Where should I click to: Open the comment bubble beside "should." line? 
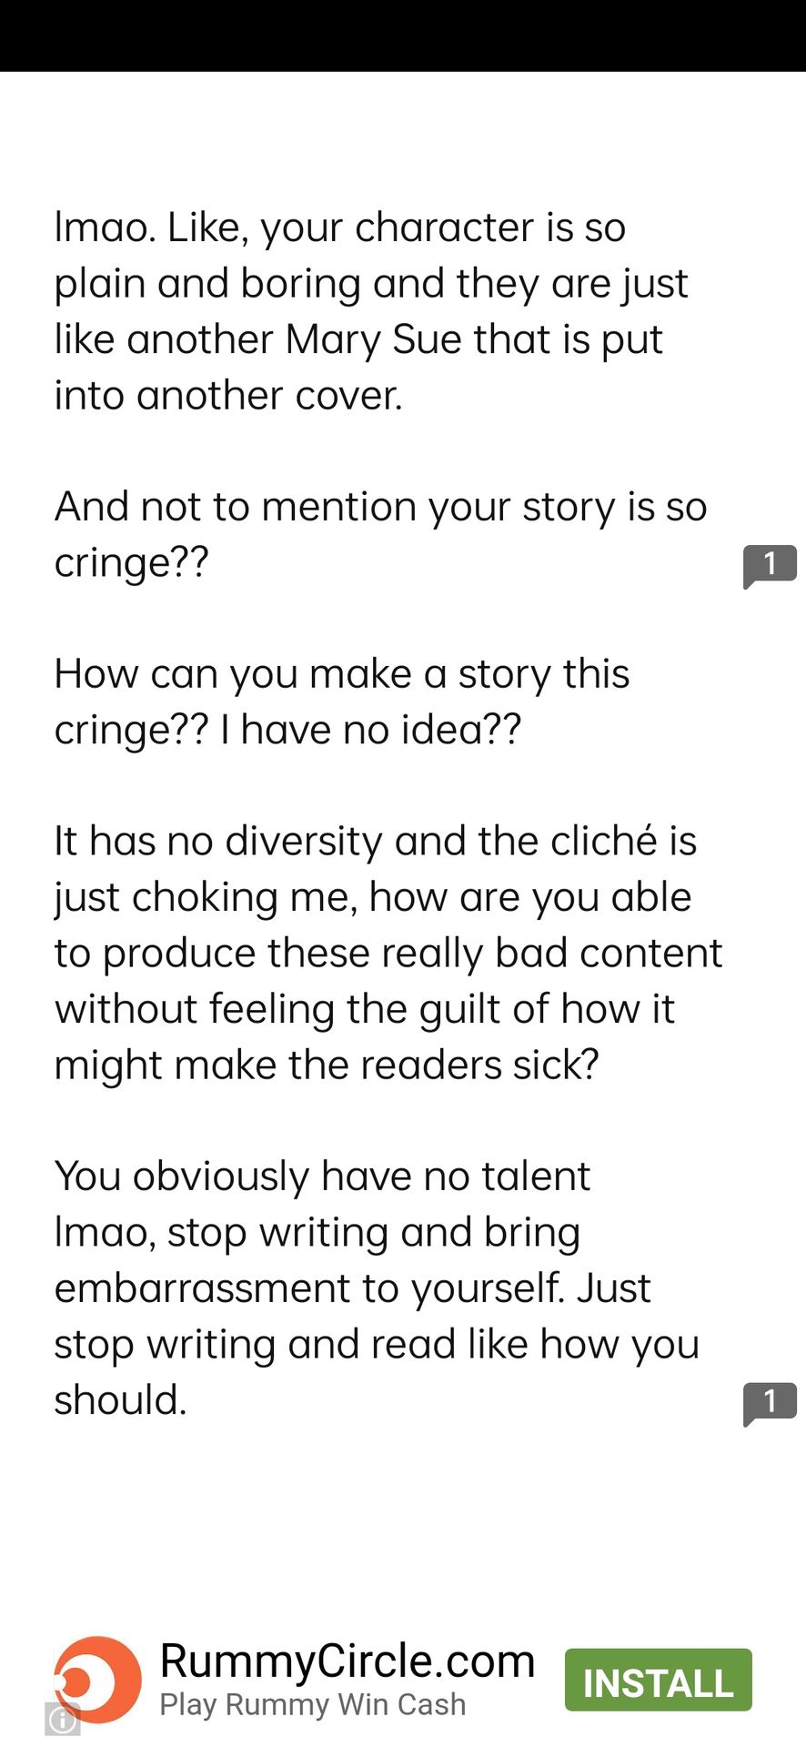(770, 1403)
